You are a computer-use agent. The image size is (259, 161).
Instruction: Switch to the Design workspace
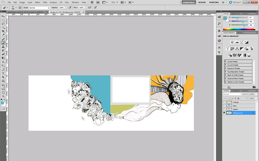click(202, 2)
